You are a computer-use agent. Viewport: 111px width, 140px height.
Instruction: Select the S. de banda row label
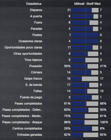pos(34,85)
